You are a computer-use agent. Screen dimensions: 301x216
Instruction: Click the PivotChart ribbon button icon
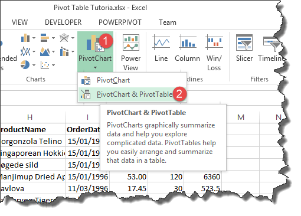[x=95, y=43]
